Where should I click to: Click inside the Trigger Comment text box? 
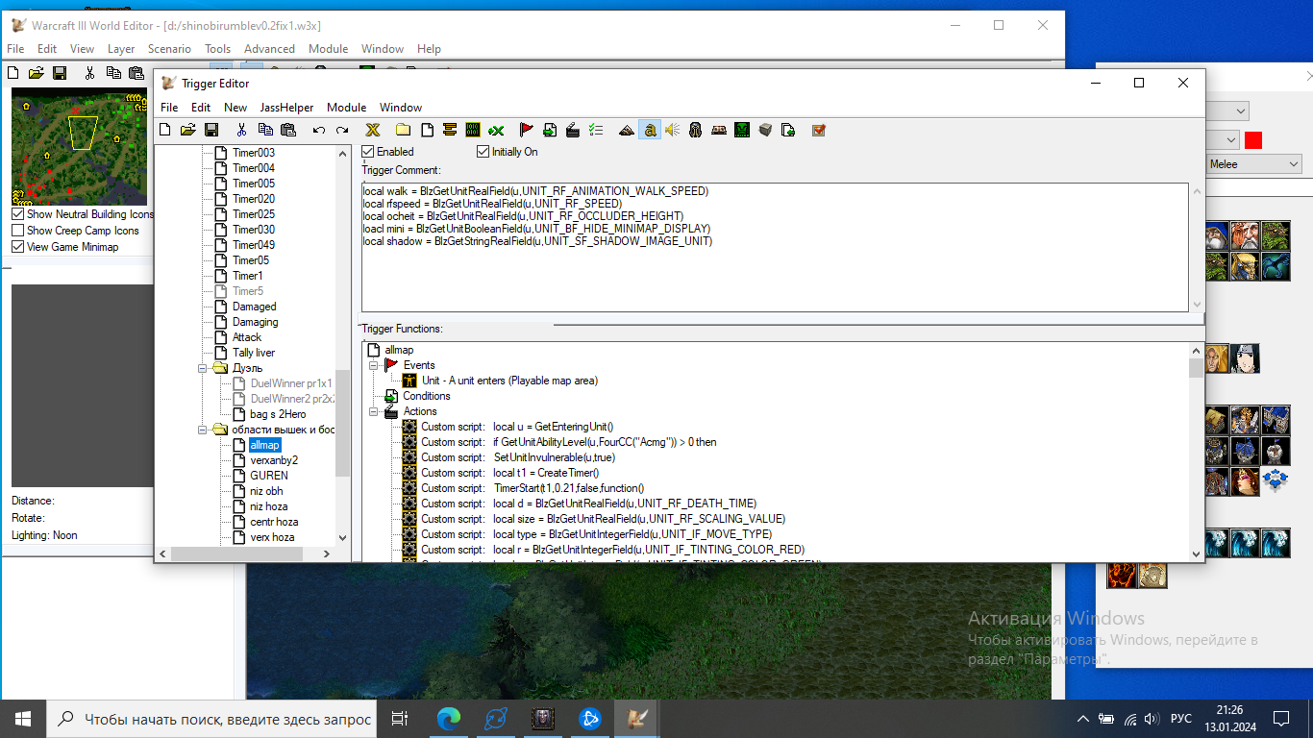click(775, 247)
